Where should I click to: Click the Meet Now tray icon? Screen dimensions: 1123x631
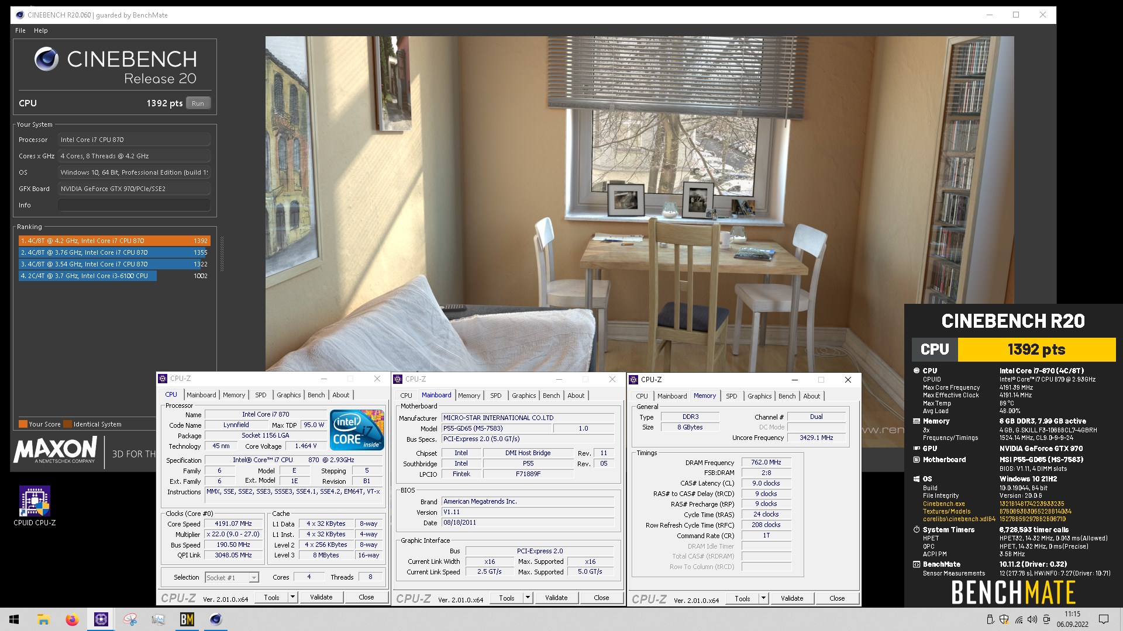[1046, 619]
